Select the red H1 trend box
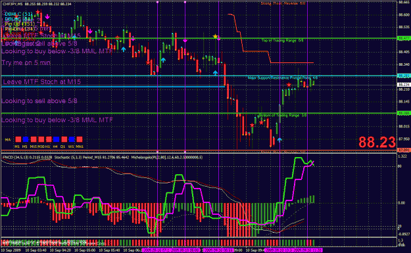 point(49,139)
